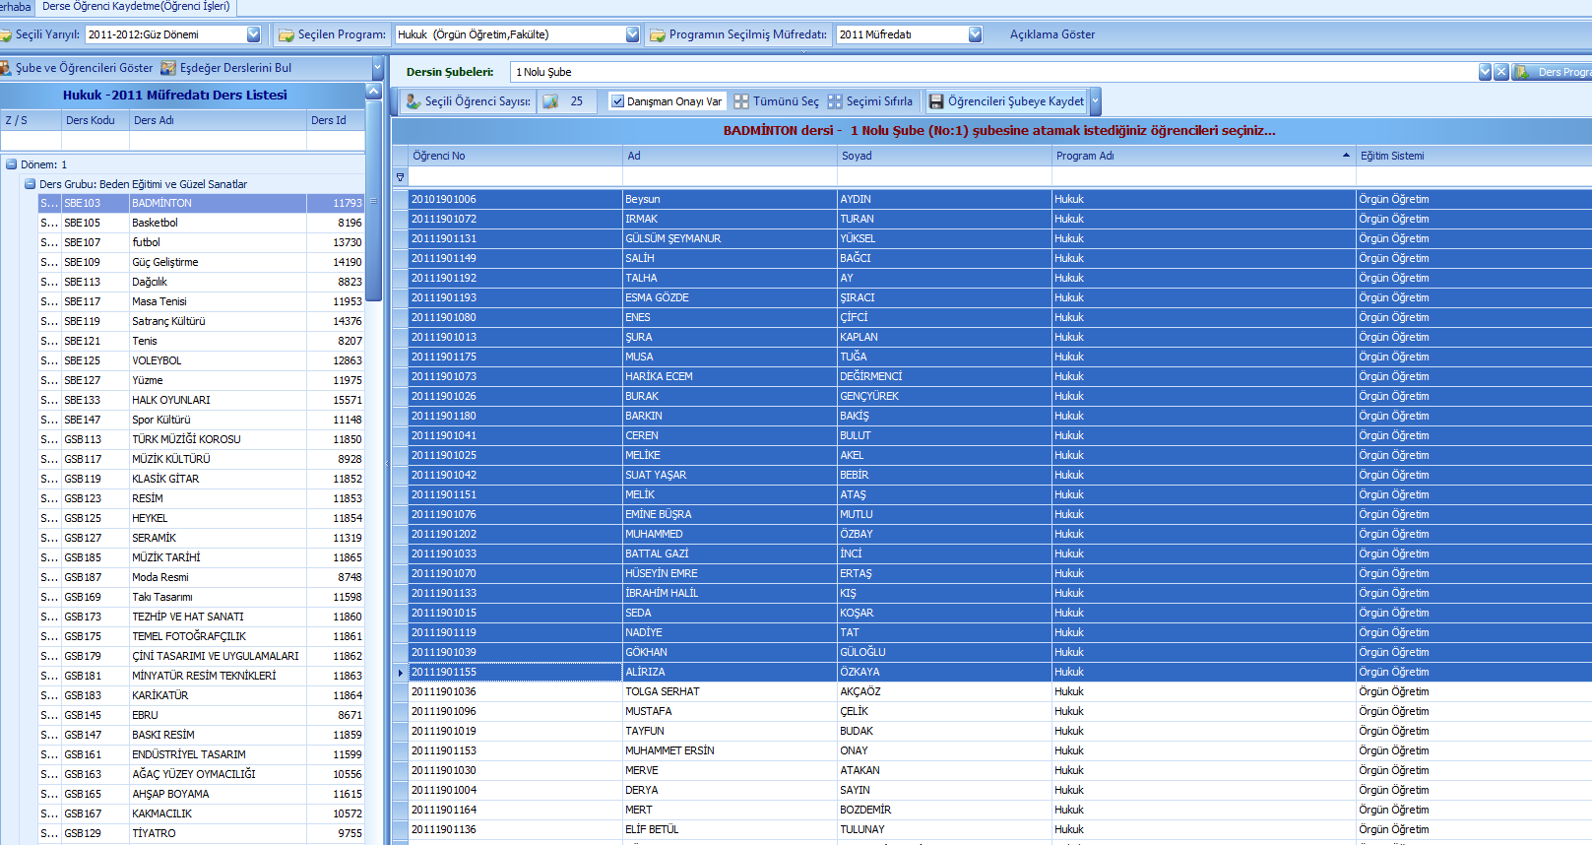Click the Programın Seçilmiş Müfredatı folder icon
This screenshot has width=1592, height=845.
(658, 34)
